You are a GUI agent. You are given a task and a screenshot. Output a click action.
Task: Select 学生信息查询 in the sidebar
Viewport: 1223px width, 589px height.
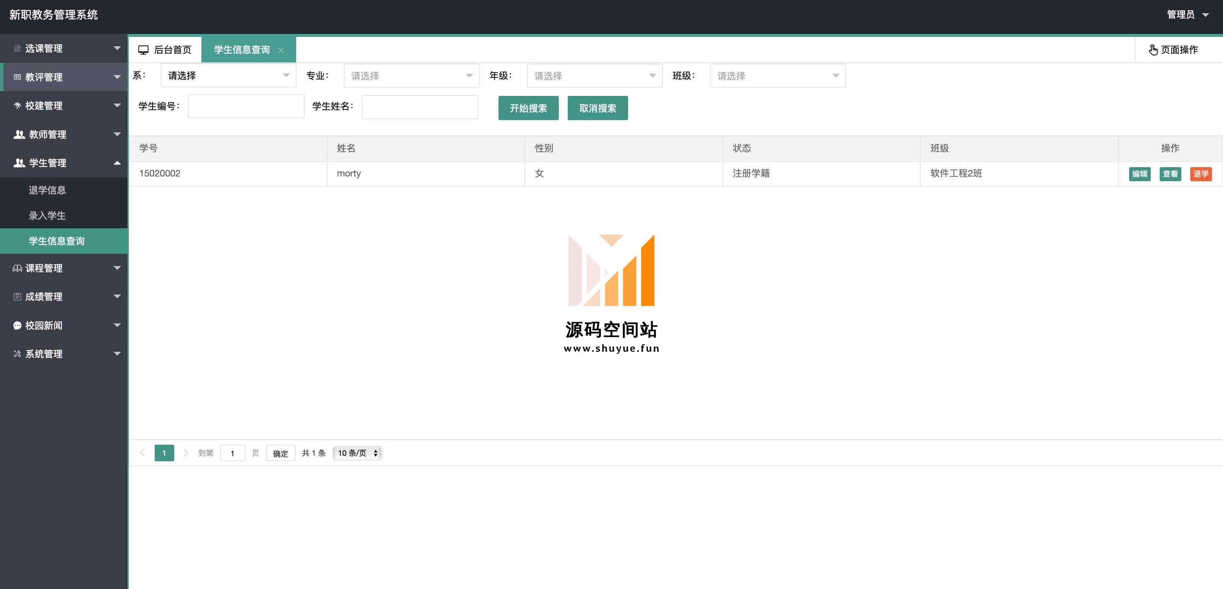pos(64,241)
